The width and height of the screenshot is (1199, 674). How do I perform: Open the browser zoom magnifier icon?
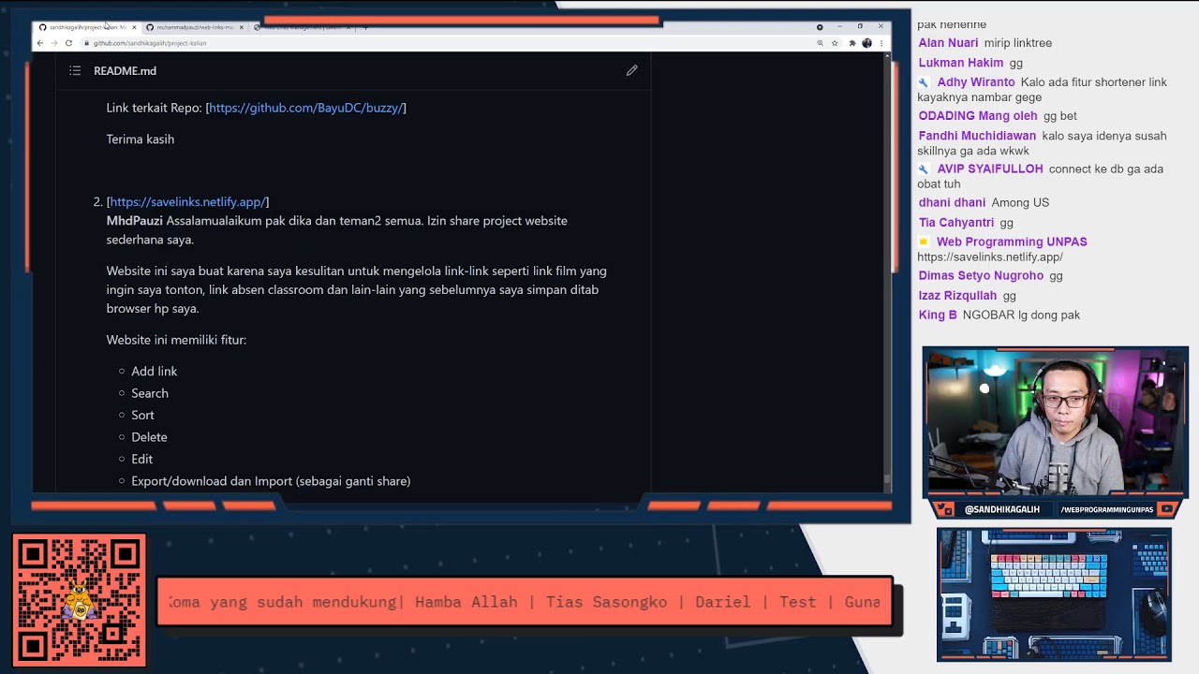(820, 43)
